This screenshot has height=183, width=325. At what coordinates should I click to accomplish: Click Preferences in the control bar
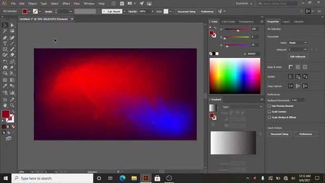coord(207,11)
